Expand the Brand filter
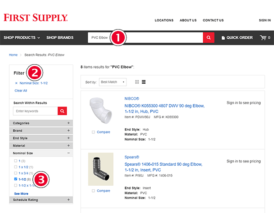This screenshot has width=274, height=213. (x=41, y=131)
